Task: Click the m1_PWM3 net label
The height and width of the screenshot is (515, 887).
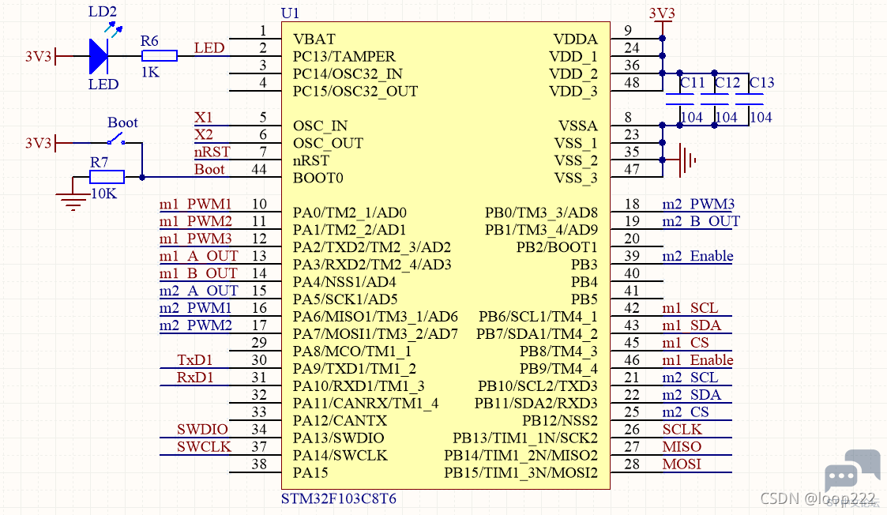Action: coord(196,239)
